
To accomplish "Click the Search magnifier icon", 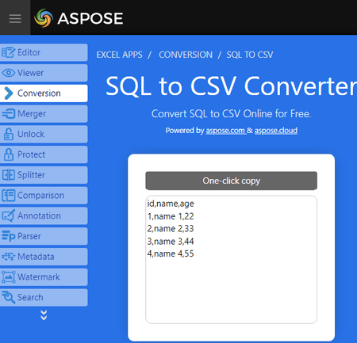I will tap(9, 297).
